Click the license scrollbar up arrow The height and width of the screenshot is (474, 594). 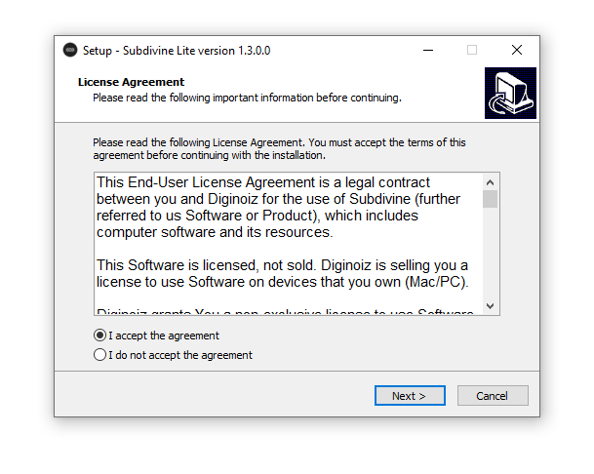pyautogui.click(x=491, y=182)
